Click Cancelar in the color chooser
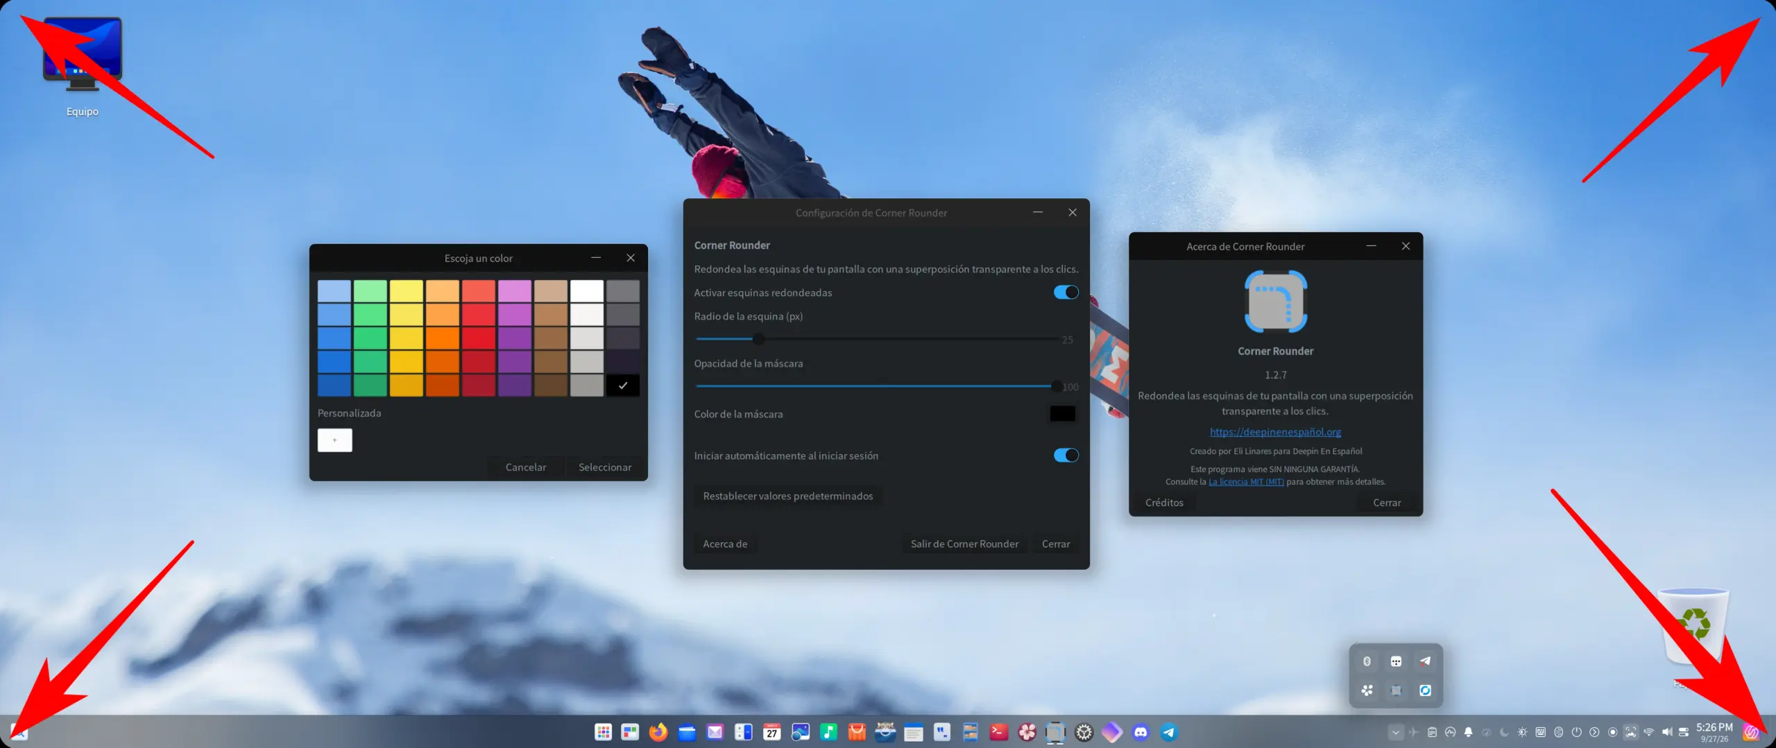The image size is (1776, 748). coord(526,467)
